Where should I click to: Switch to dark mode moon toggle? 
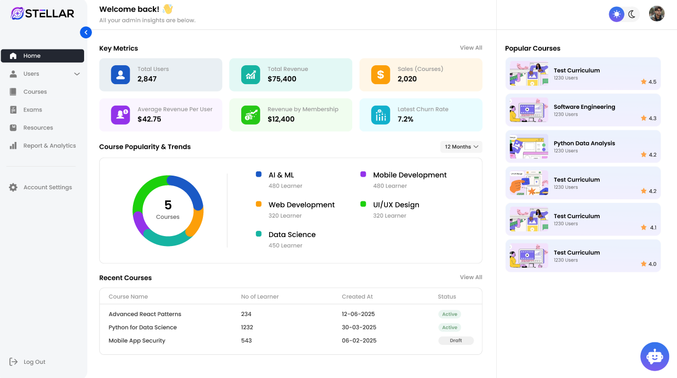(x=632, y=14)
